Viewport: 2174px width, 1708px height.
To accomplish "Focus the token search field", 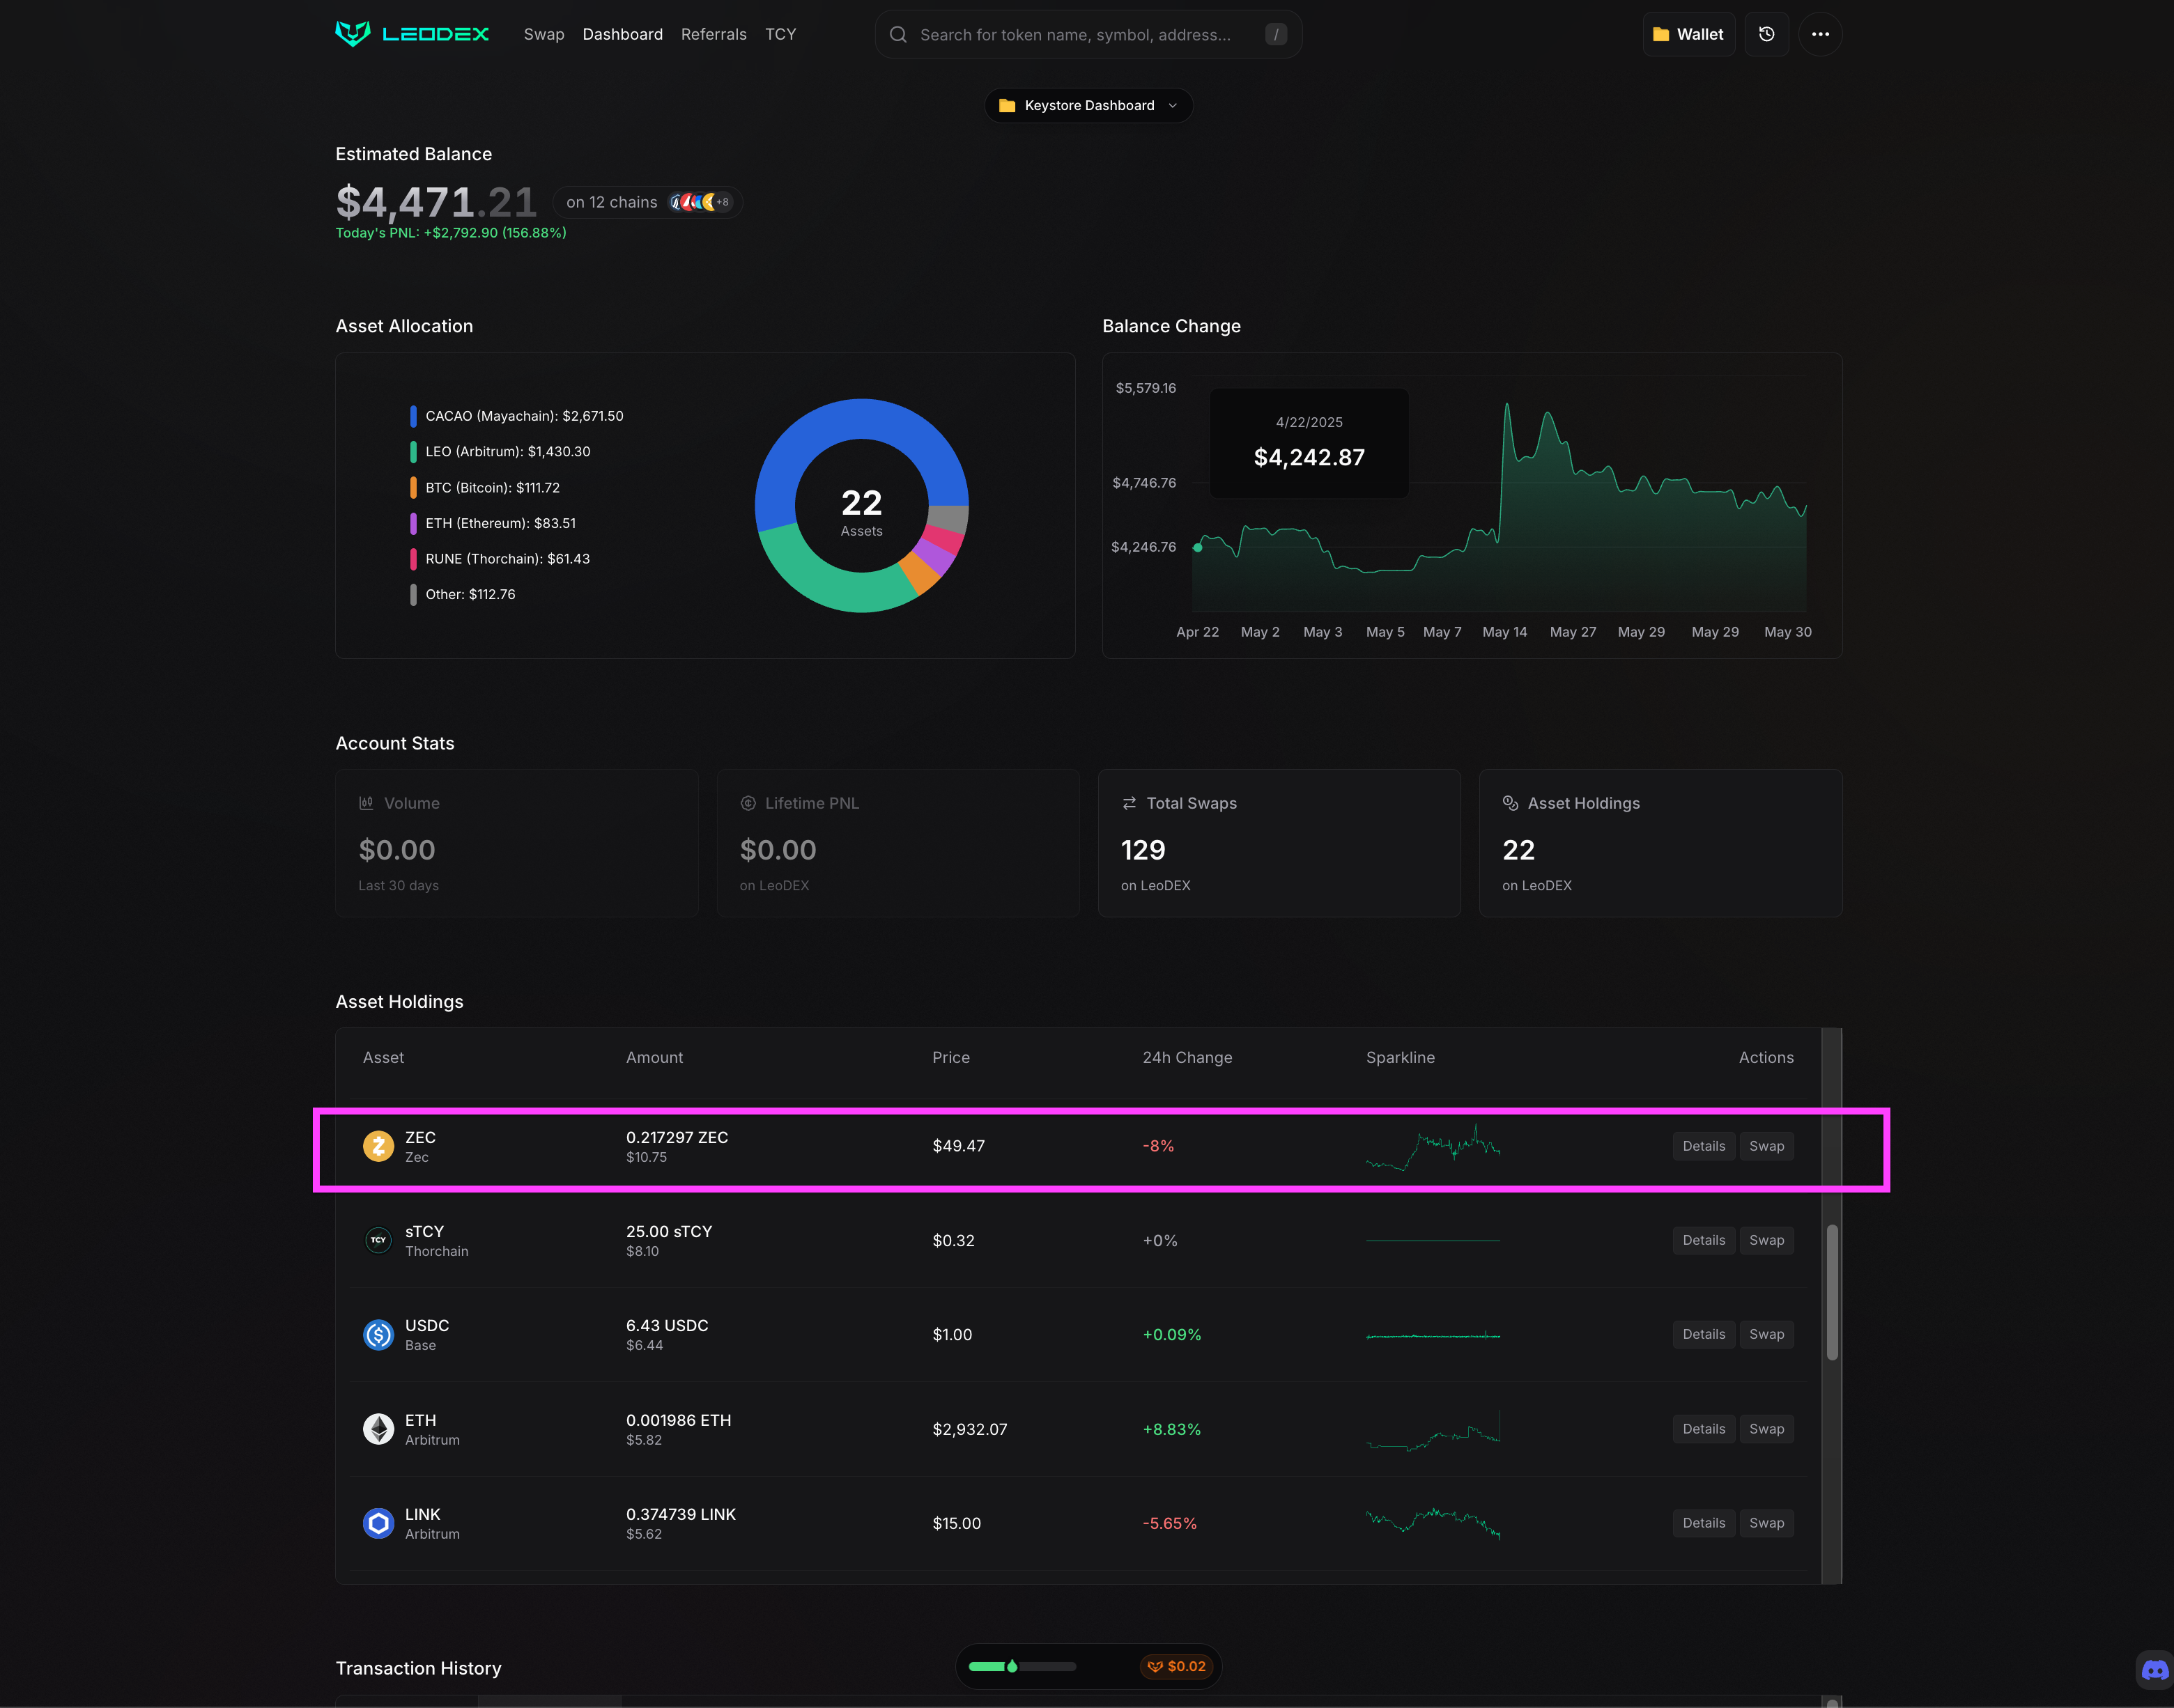I will [1088, 34].
